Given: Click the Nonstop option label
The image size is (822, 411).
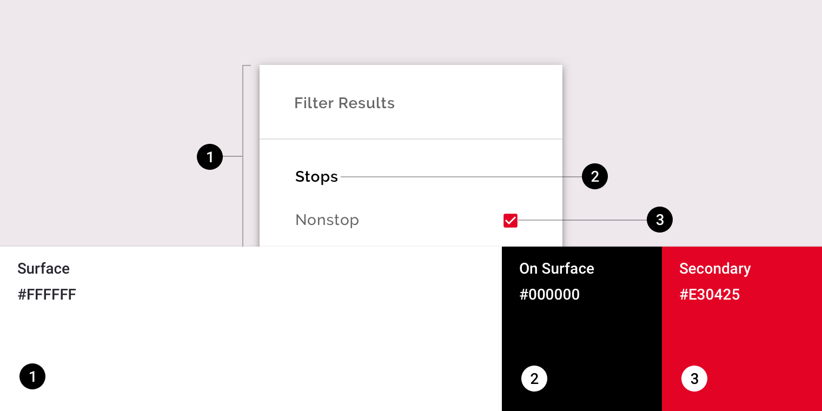Looking at the screenshot, I should coord(327,220).
